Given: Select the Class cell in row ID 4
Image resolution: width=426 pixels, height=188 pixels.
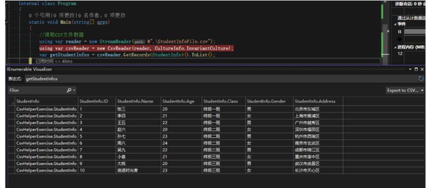Looking at the screenshot, I should tap(223, 130).
